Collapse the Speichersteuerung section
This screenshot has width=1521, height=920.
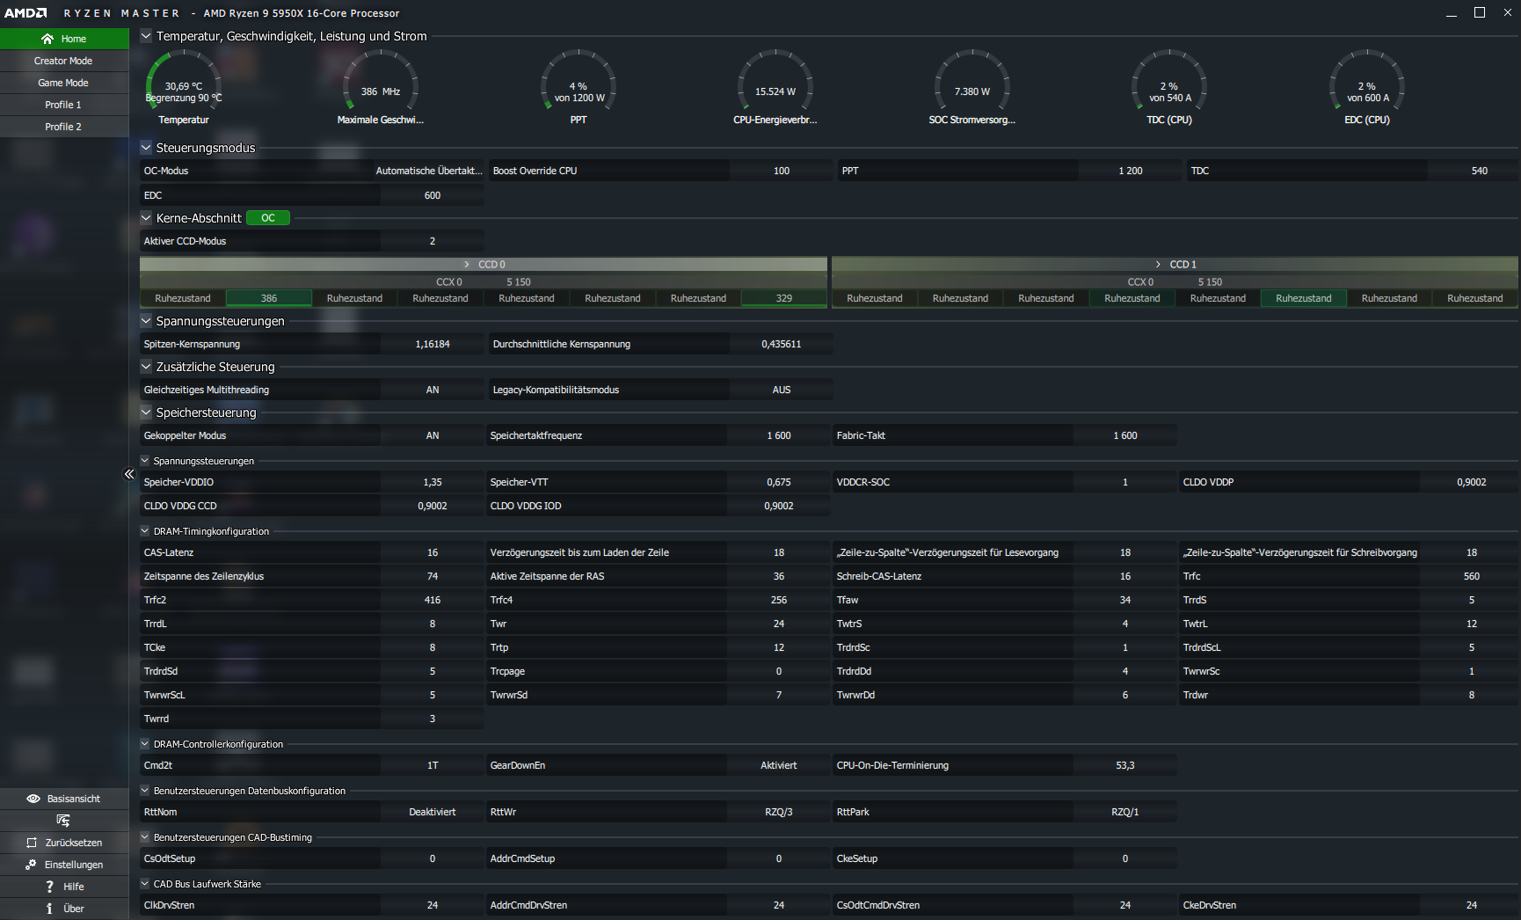[x=146, y=413]
